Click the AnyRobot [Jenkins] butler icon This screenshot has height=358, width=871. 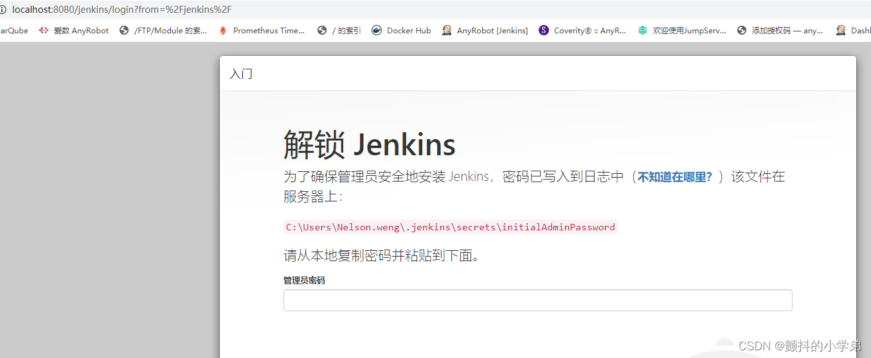point(447,30)
